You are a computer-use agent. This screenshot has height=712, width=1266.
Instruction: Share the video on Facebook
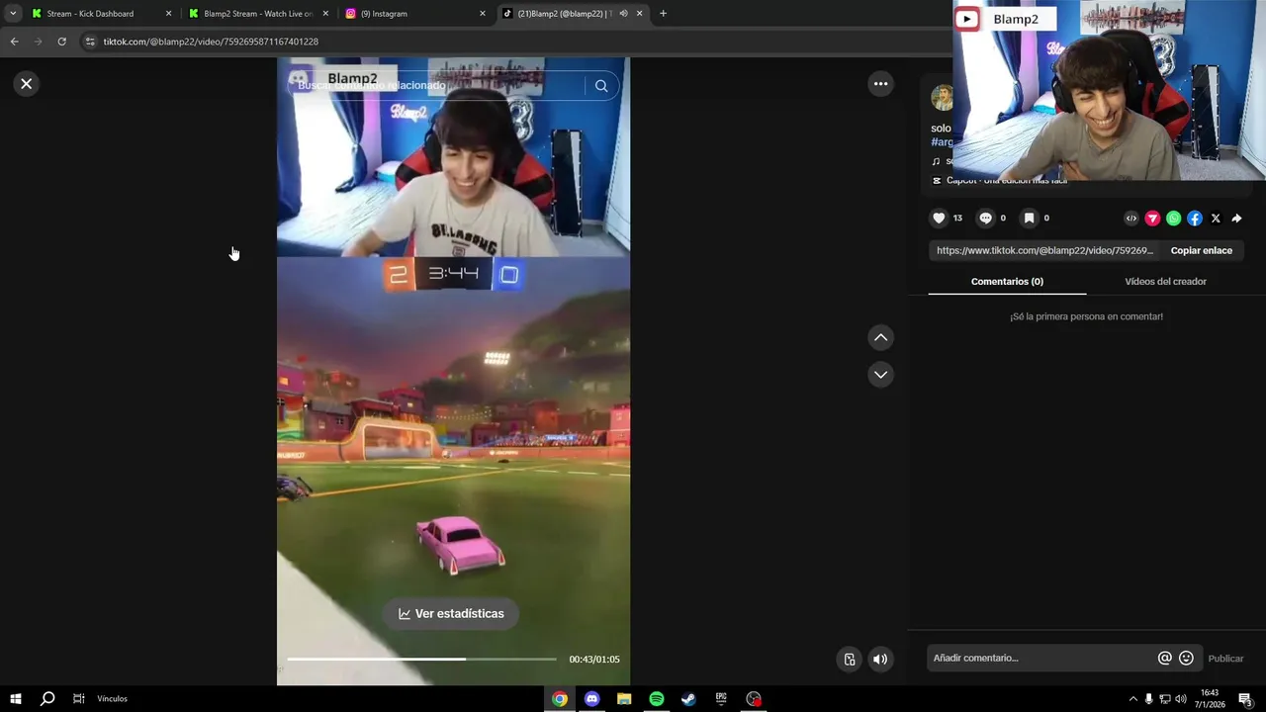tap(1195, 219)
